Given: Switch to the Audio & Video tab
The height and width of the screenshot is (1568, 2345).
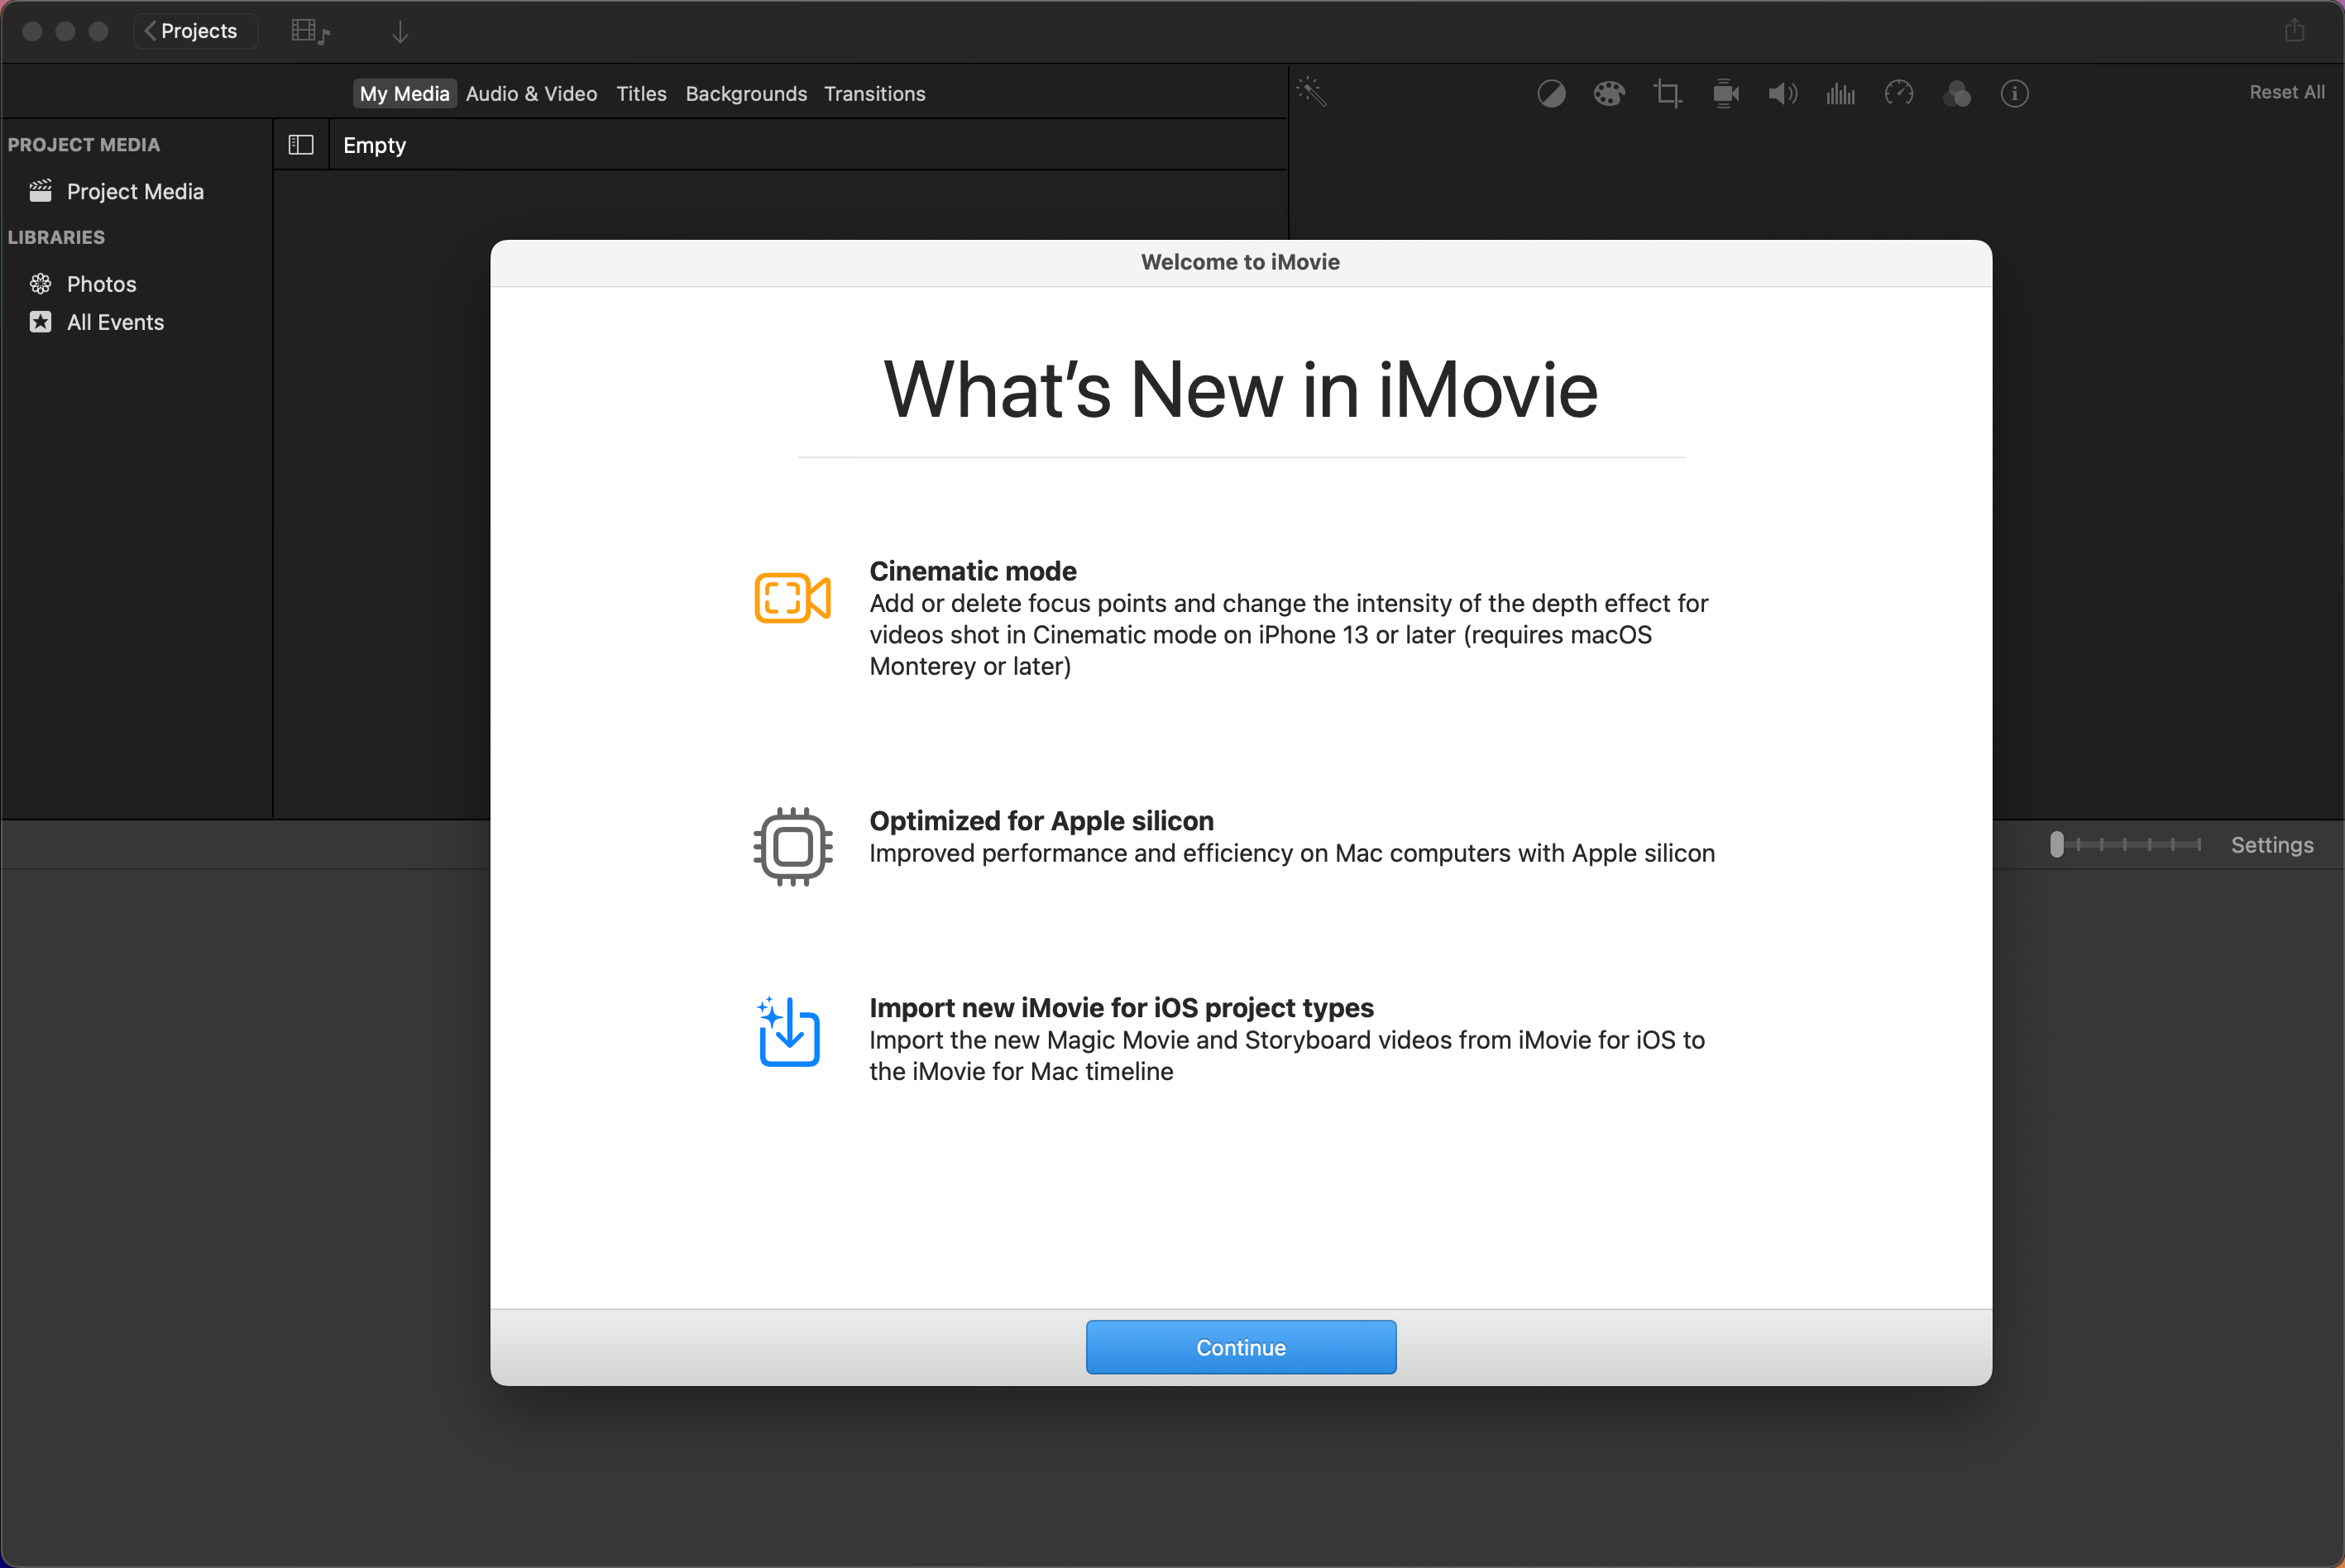Looking at the screenshot, I should point(531,94).
